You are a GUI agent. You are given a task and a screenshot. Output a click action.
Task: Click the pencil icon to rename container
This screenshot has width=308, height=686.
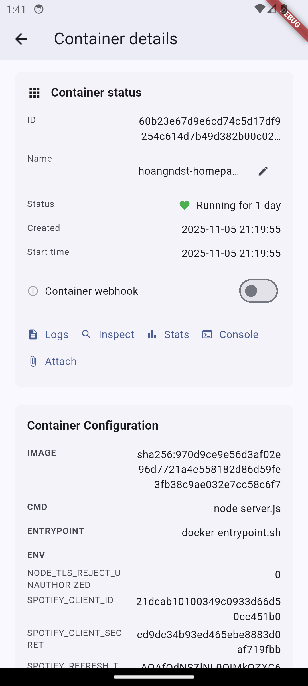263,171
